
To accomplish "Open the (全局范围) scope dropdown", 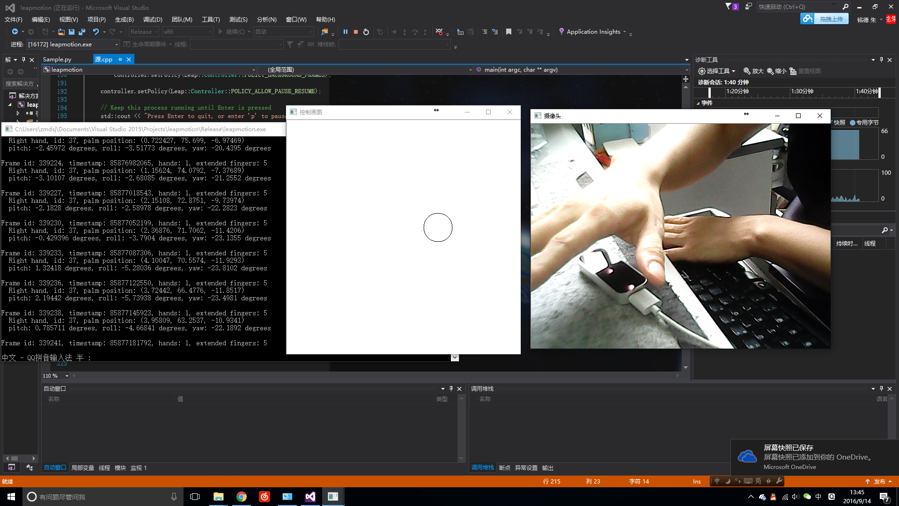I will [x=365, y=70].
